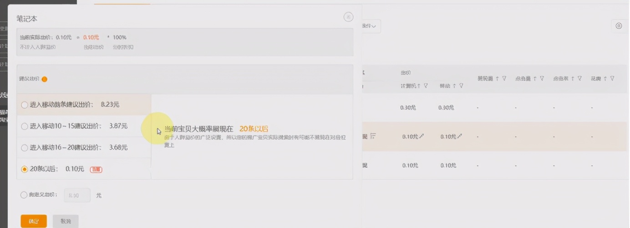Image resolution: width=630 pixels, height=228 pixels.
Task: Focus the custom bid amount input box
Action: pyautogui.click(x=77, y=195)
